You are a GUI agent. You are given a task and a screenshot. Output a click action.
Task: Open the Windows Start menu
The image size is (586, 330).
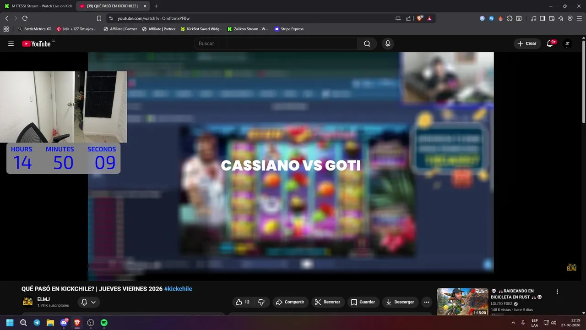[10, 323]
